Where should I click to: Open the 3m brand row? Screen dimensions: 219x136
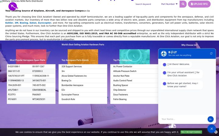point(63,71)
